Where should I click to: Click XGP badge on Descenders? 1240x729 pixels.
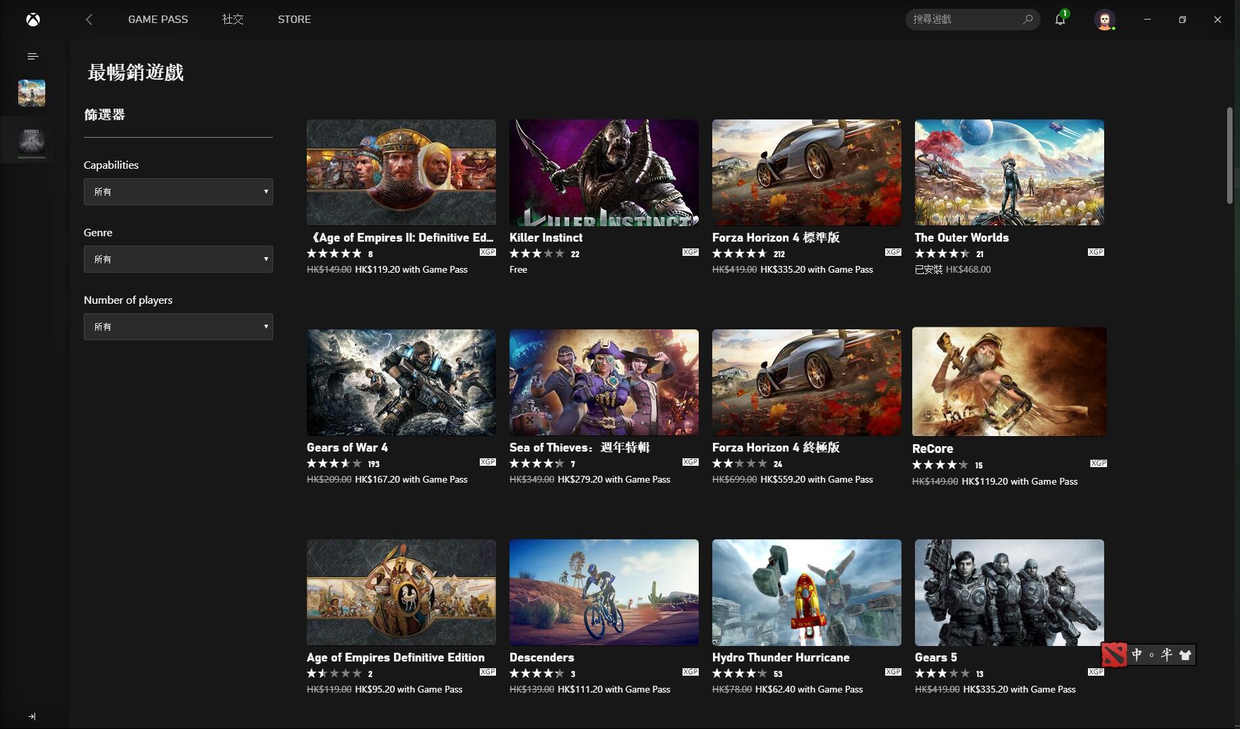tap(690, 672)
